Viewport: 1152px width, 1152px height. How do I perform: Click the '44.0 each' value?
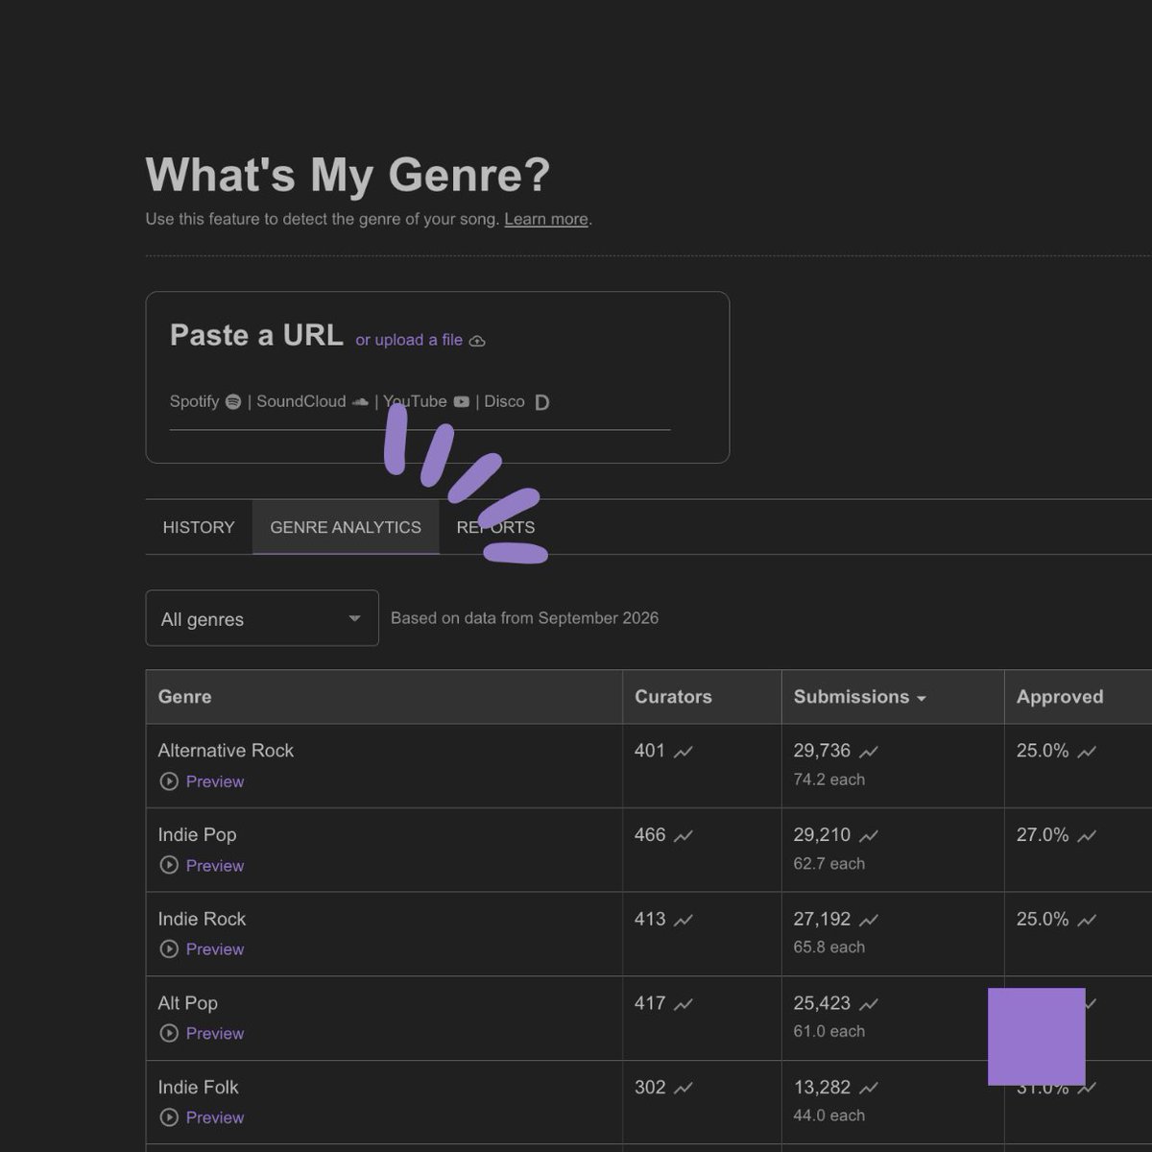pos(829,1116)
